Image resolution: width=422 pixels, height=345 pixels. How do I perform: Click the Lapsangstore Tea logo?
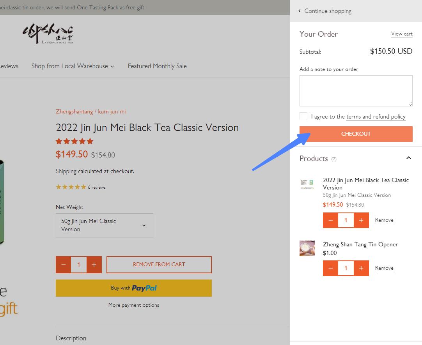tap(48, 34)
